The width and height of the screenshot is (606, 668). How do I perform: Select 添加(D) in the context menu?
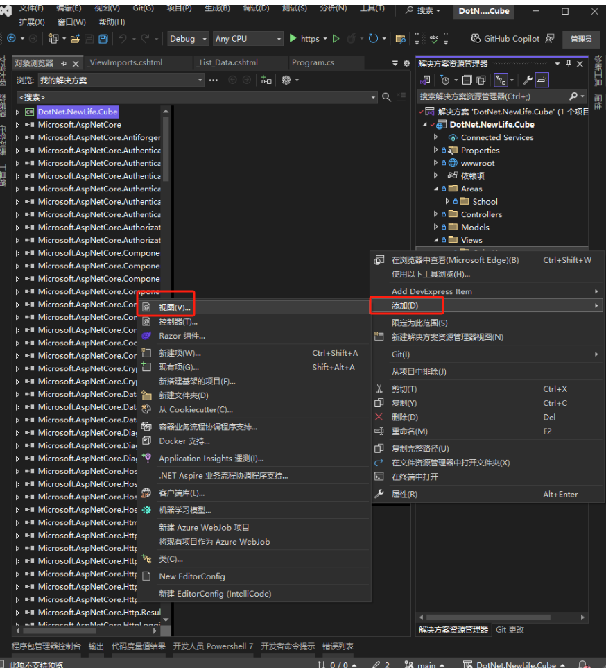coord(487,305)
